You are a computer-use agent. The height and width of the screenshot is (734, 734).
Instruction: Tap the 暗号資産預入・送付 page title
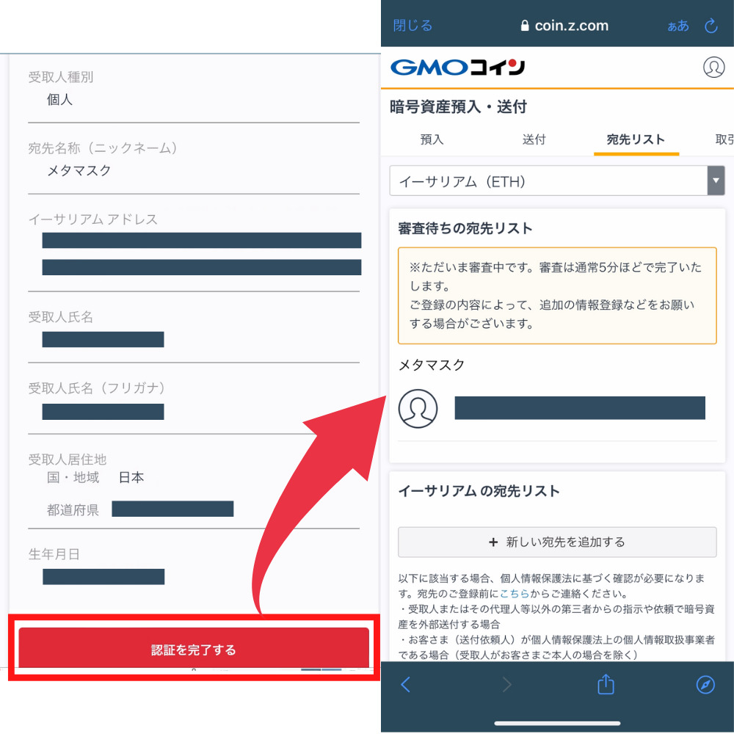click(x=458, y=106)
